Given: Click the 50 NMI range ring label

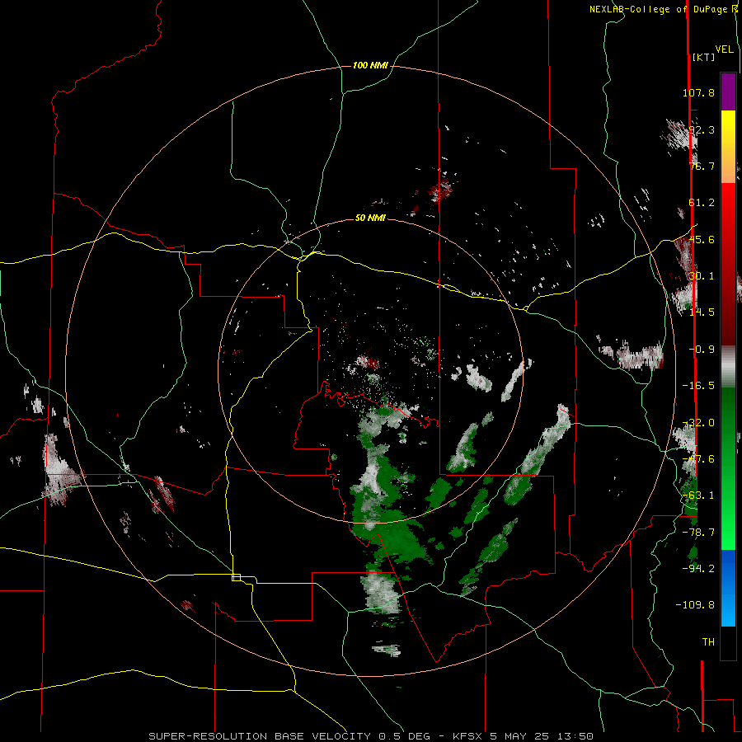Looking at the screenshot, I should (370, 218).
